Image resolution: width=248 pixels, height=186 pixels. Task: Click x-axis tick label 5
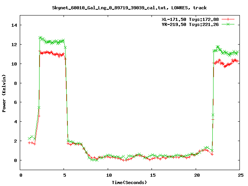[x=65, y=175]
